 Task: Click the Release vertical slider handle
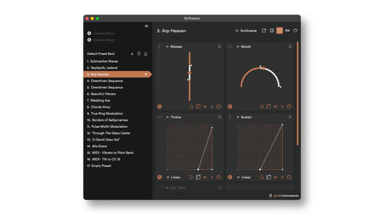point(190,73)
